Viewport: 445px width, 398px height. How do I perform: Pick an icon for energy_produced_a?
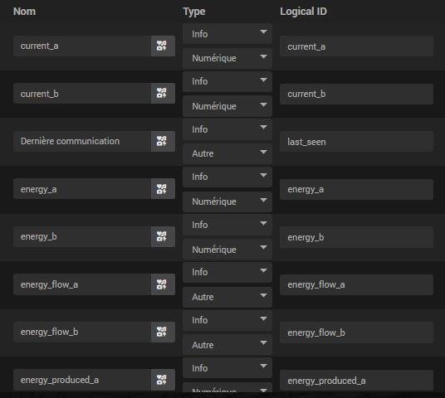(163, 380)
